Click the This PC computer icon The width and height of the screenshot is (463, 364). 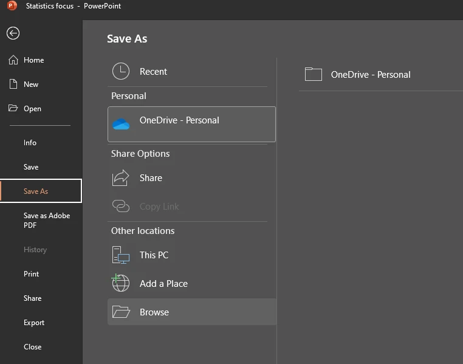click(121, 255)
